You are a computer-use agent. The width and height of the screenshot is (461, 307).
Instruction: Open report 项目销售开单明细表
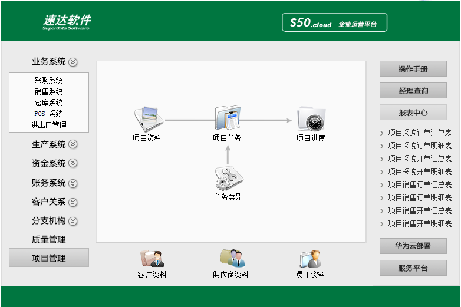click(x=420, y=223)
